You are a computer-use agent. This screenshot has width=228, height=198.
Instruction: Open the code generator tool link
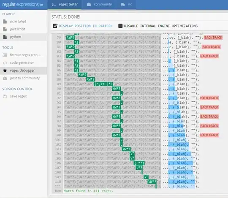click(x=22, y=62)
